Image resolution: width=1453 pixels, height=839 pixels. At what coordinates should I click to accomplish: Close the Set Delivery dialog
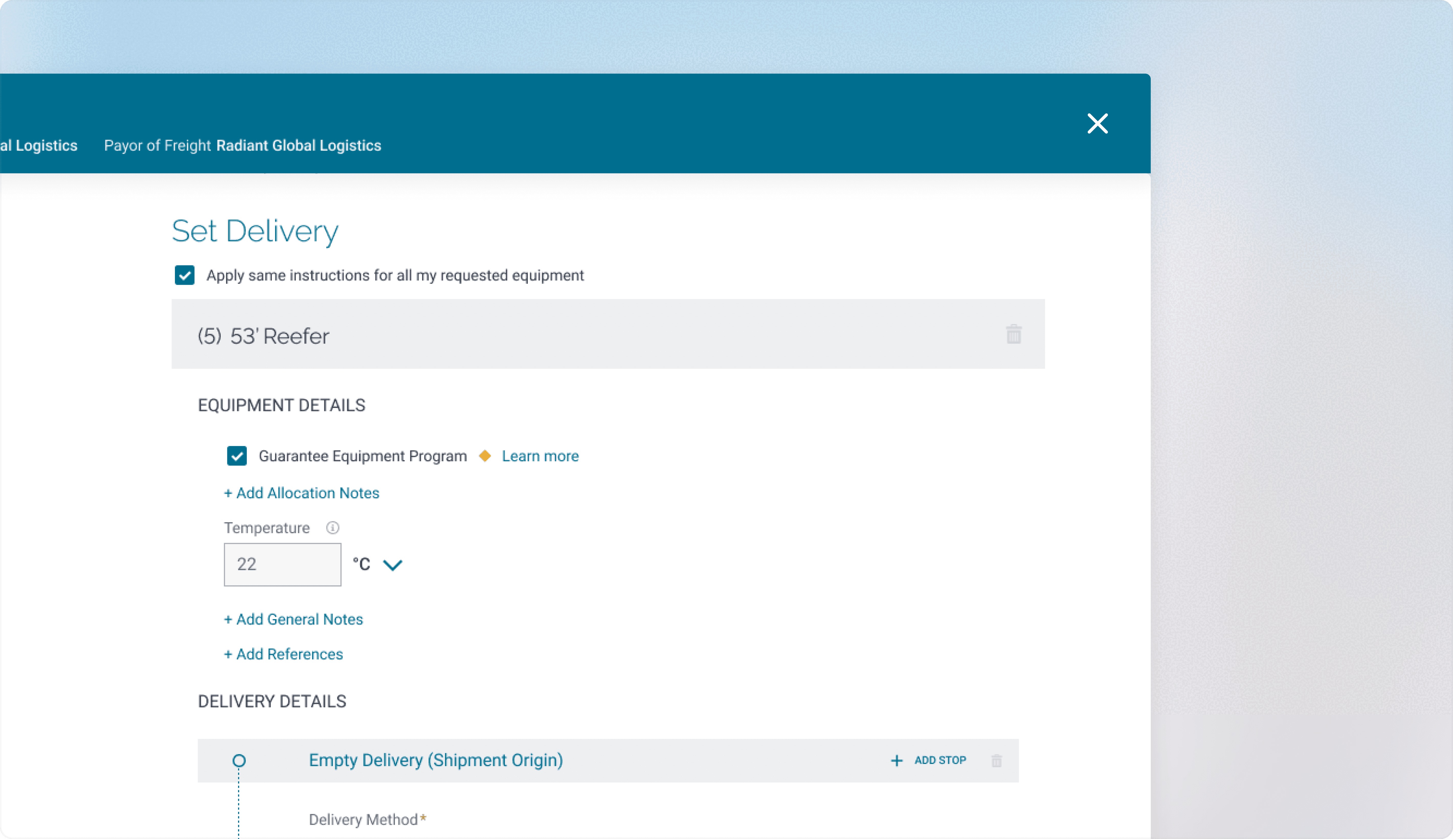[1097, 123]
